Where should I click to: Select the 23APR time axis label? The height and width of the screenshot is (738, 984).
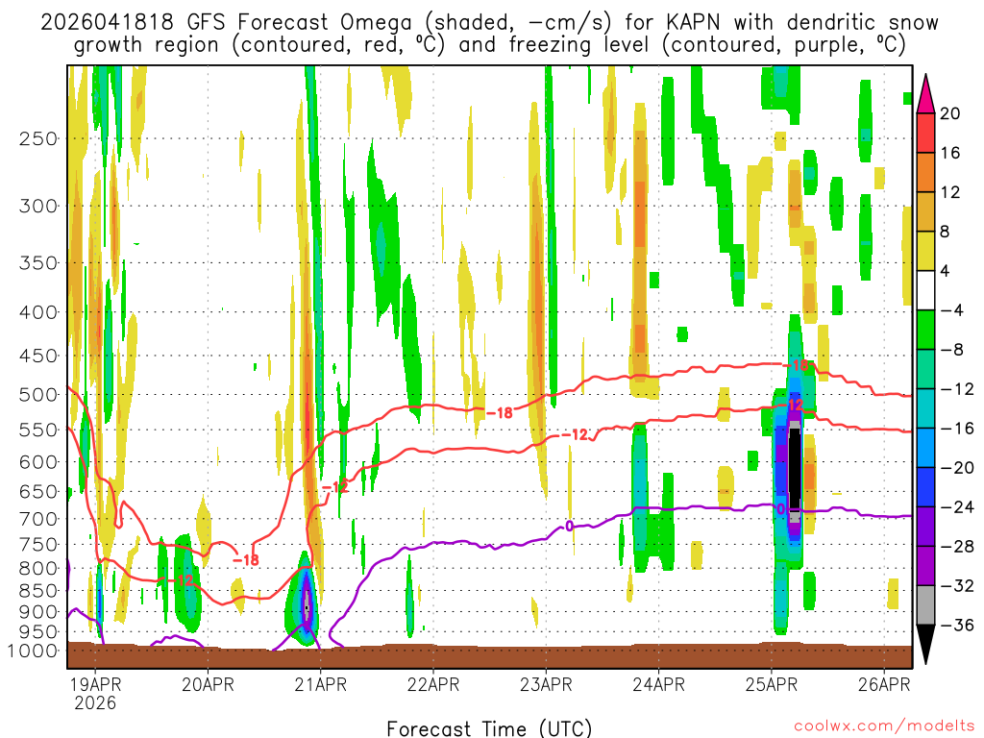point(546,684)
